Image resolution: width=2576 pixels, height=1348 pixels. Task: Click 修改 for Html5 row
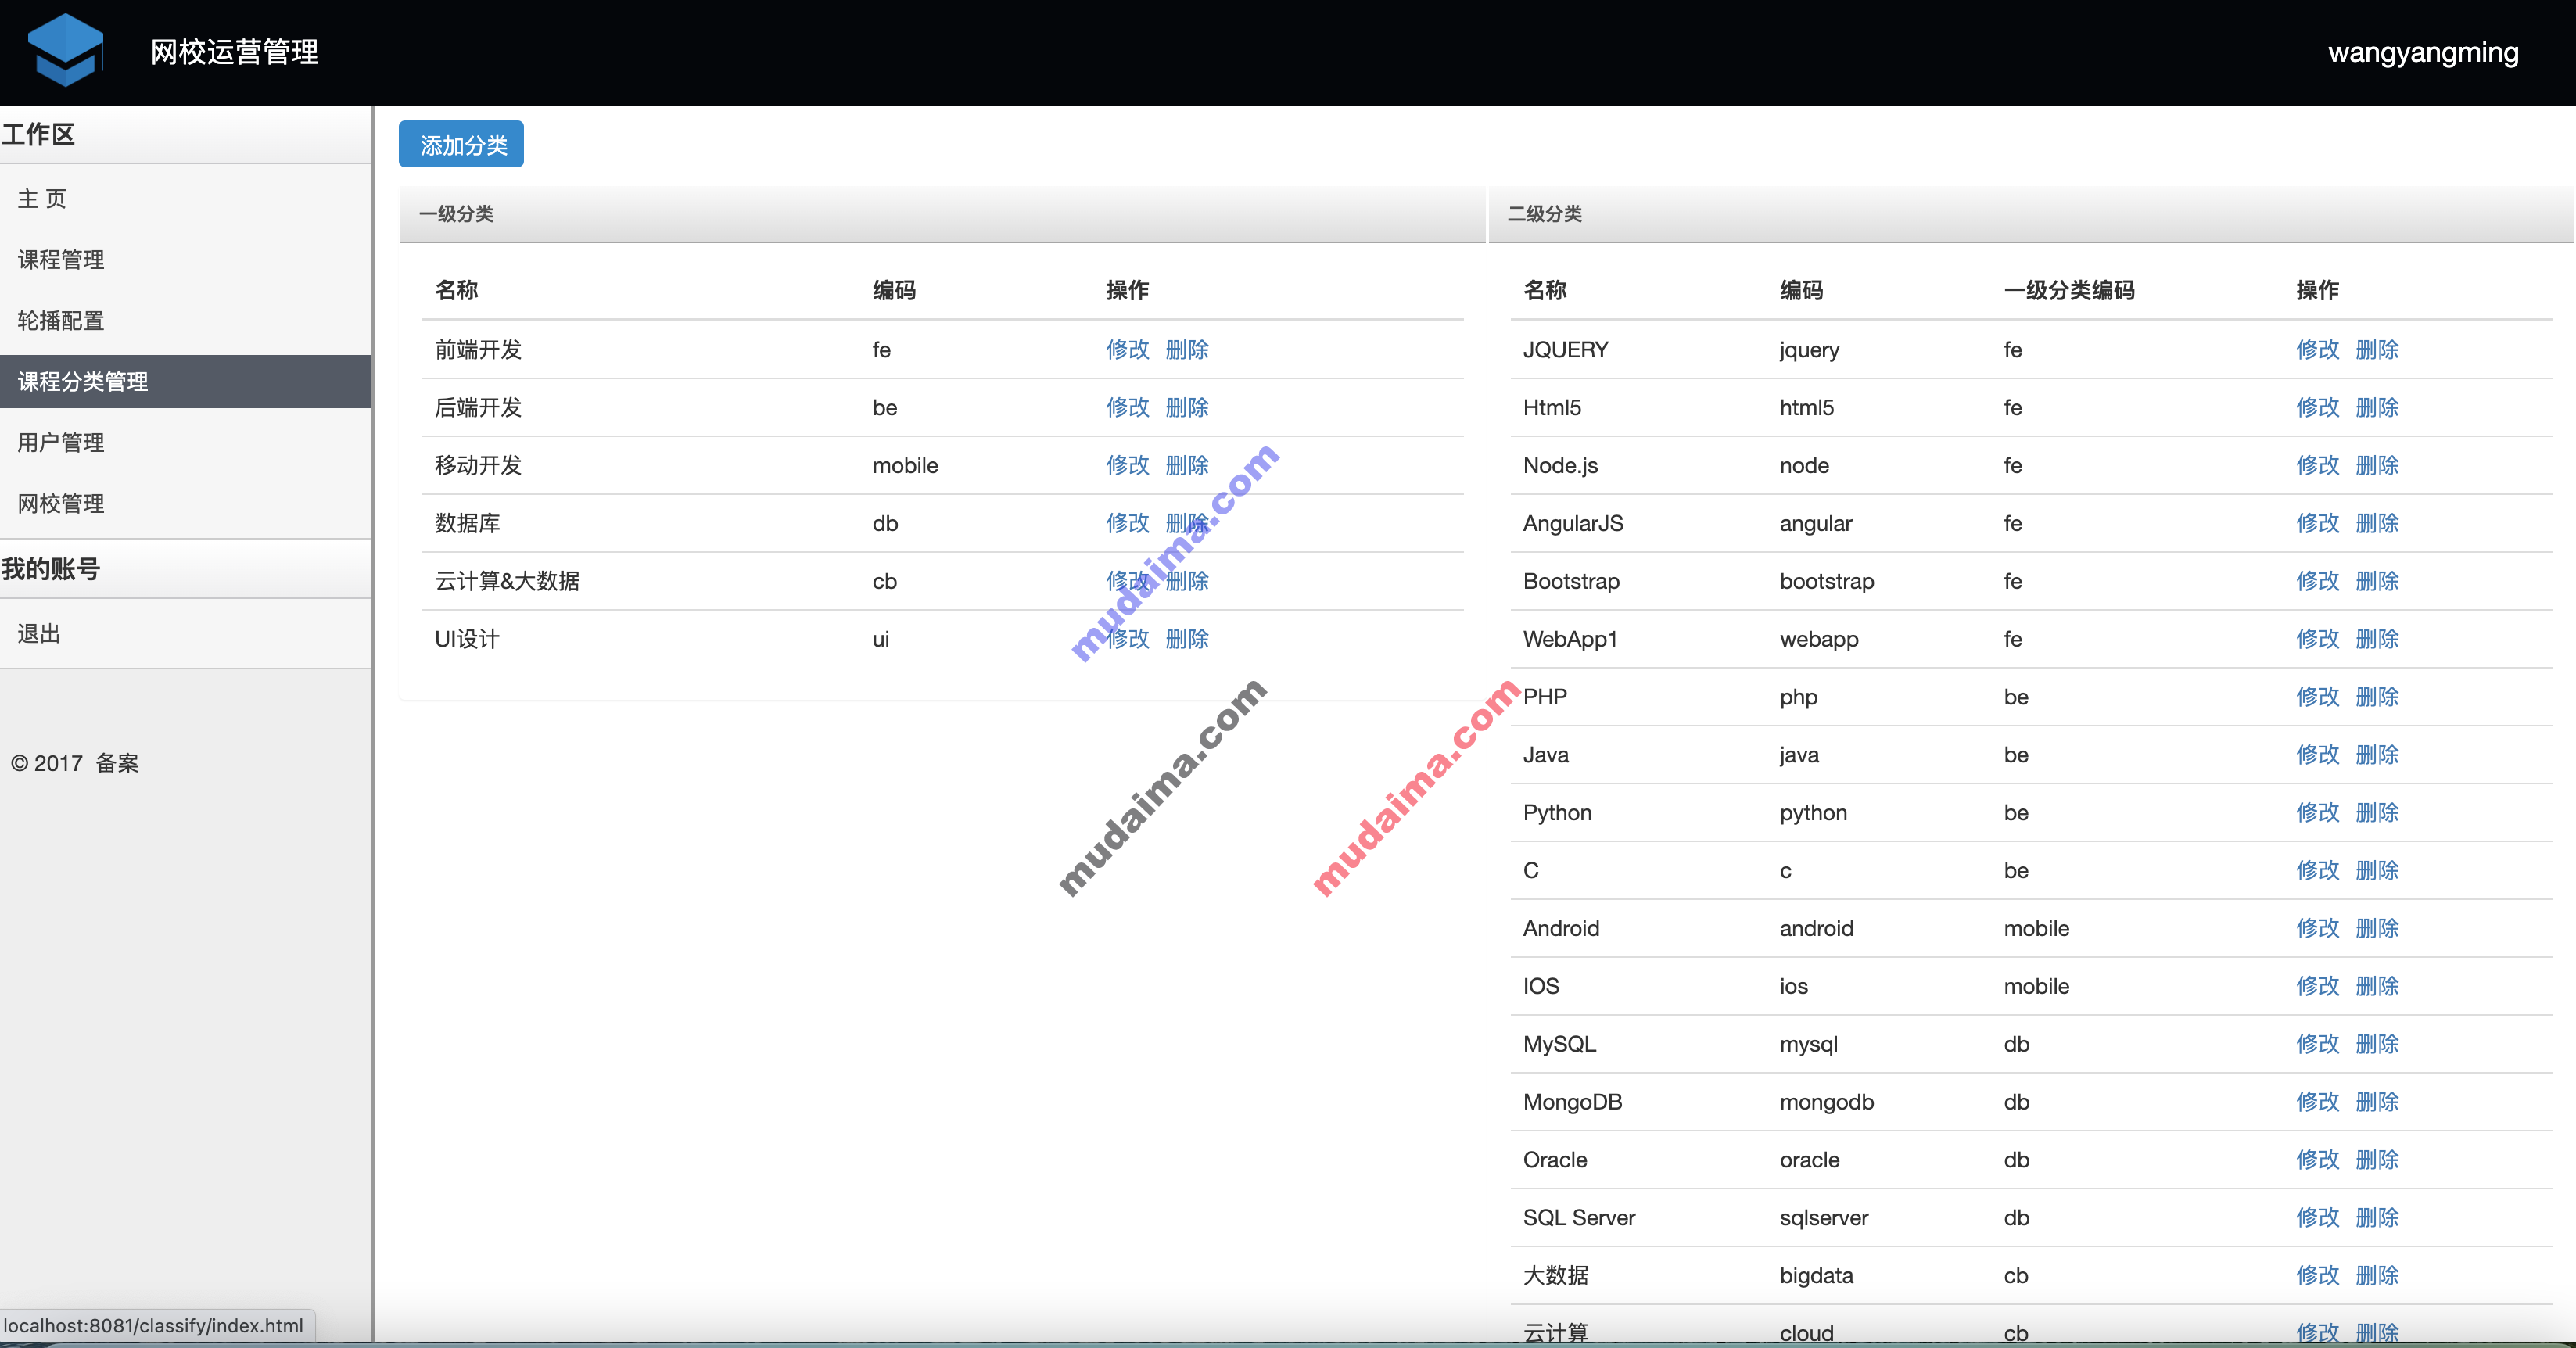(x=2317, y=408)
